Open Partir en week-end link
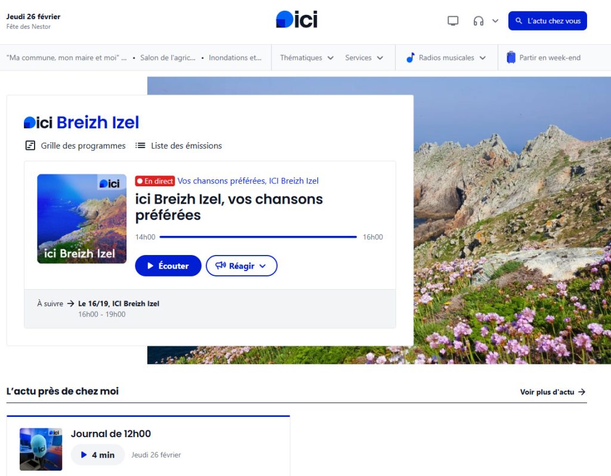The image size is (611, 476). pyautogui.click(x=550, y=58)
